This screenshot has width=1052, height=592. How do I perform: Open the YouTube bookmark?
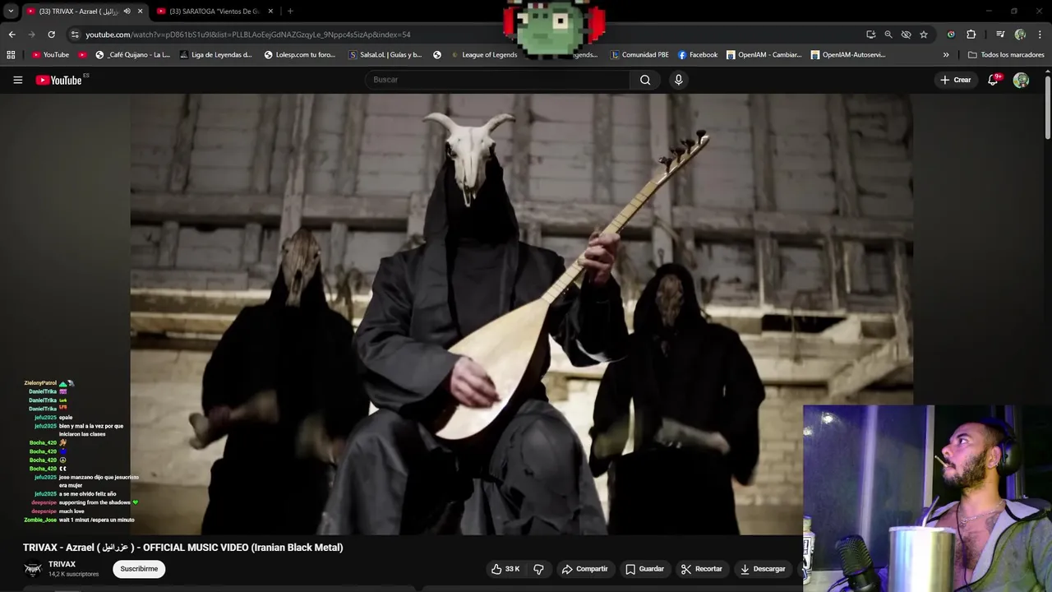pos(50,55)
